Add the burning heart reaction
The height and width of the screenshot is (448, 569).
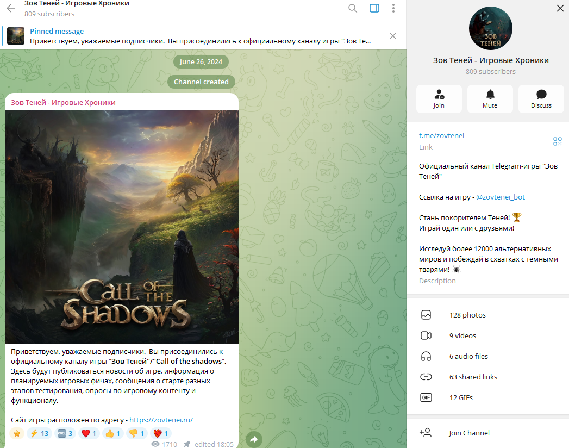pos(161,433)
